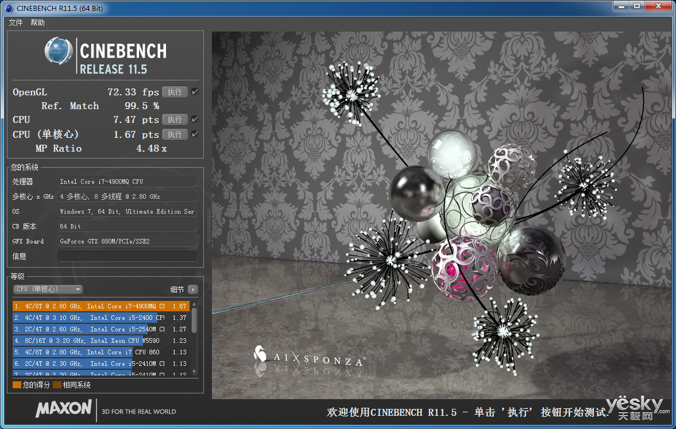Click the 信息 input field
Screen dimensions: 676x429
[128, 256]
